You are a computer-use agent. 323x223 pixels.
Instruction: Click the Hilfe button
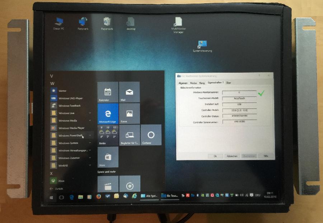point(265,156)
